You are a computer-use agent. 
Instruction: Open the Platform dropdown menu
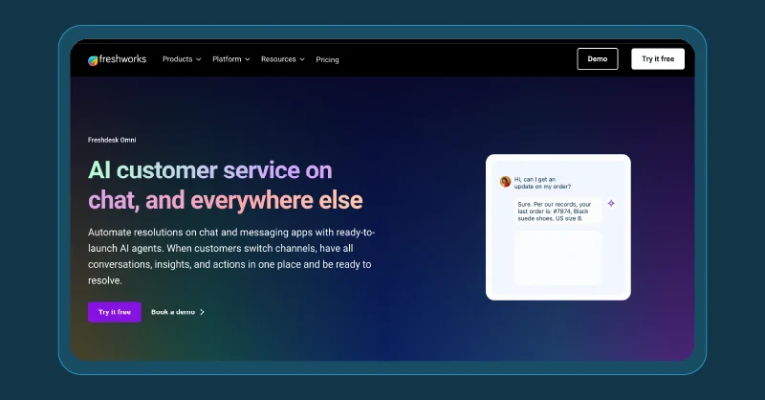[x=230, y=59]
